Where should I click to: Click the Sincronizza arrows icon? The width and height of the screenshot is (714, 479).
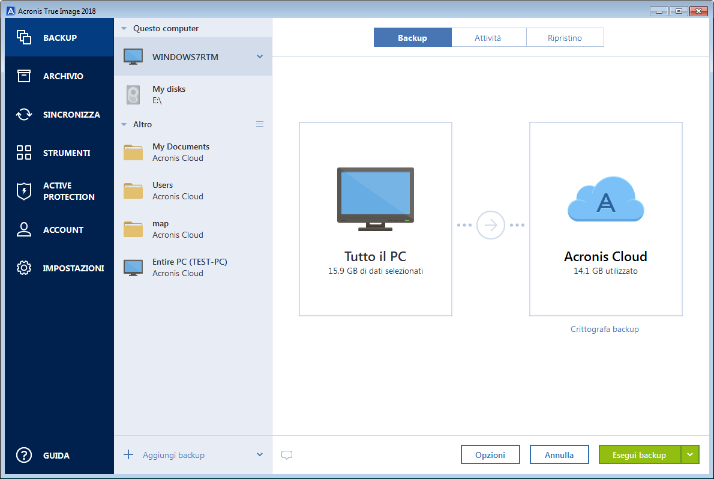click(x=23, y=115)
